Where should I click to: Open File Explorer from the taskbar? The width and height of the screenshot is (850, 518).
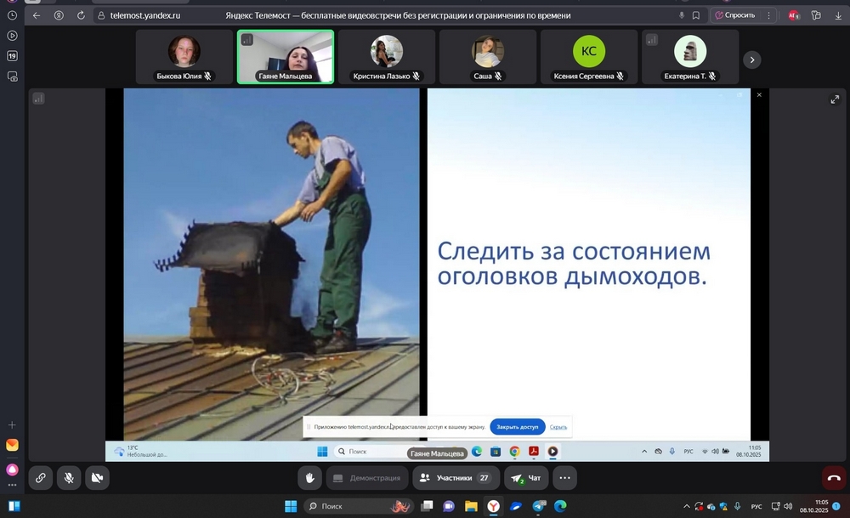pyautogui.click(x=471, y=507)
